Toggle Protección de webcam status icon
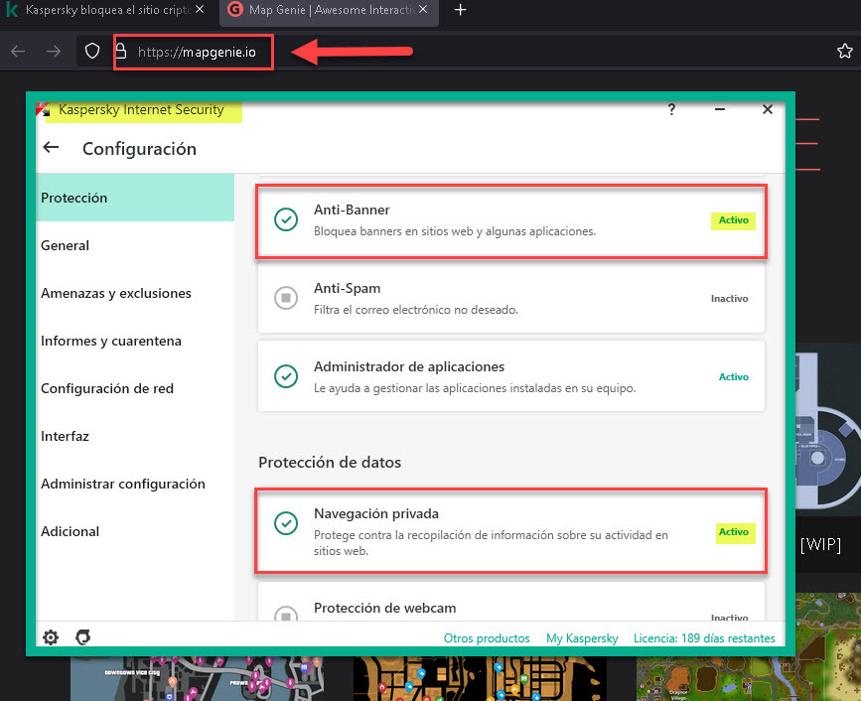The height and width of the screenshot is (701, 861). click(286, 613)
